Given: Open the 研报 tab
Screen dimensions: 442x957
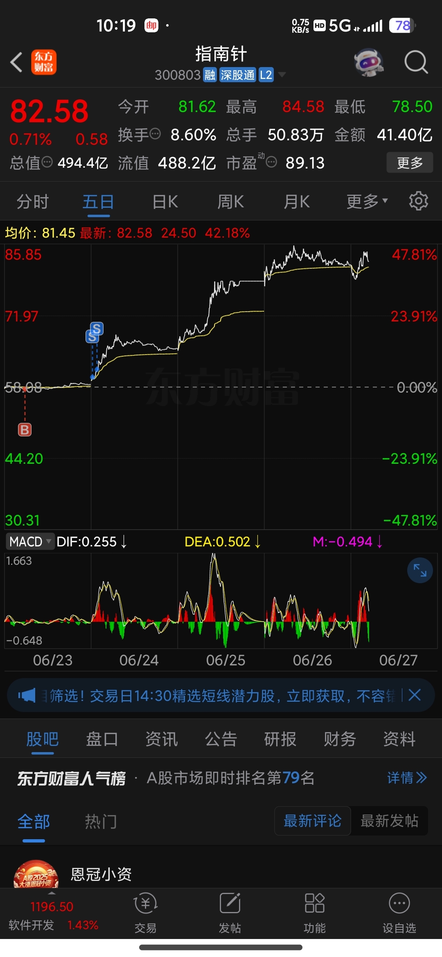Looking at the screenshot, I should pyautogui.click(x=280, y=739).
